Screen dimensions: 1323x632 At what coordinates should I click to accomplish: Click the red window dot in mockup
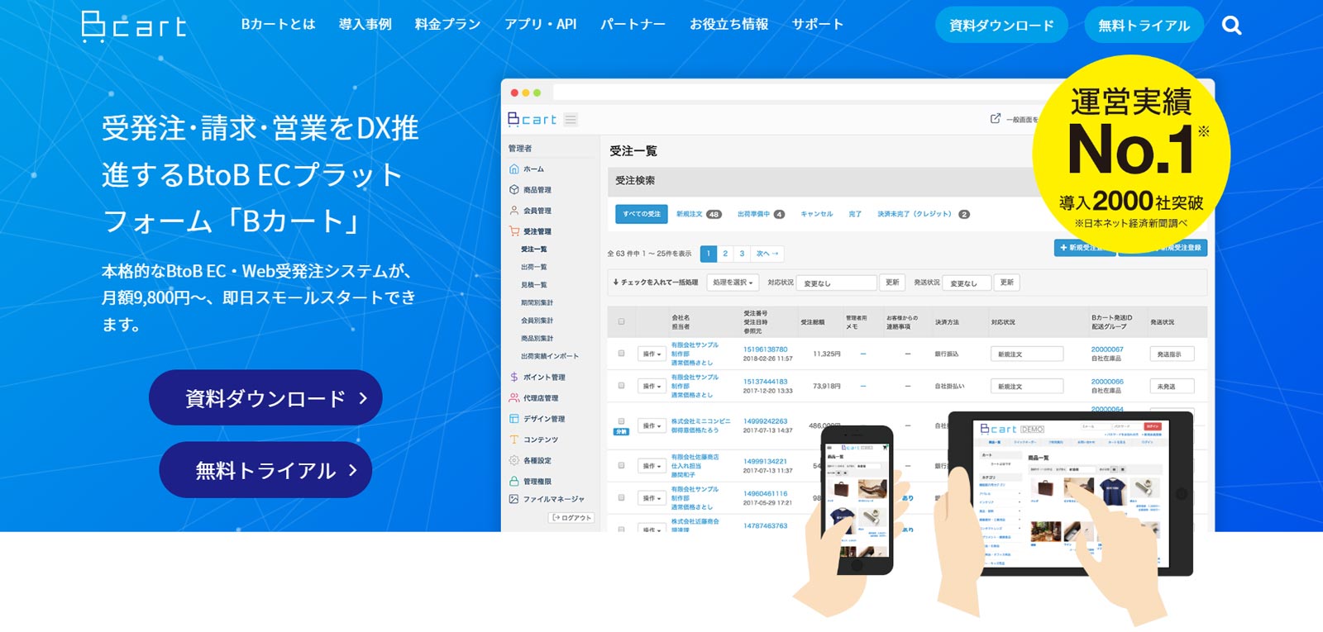(514, 93)
